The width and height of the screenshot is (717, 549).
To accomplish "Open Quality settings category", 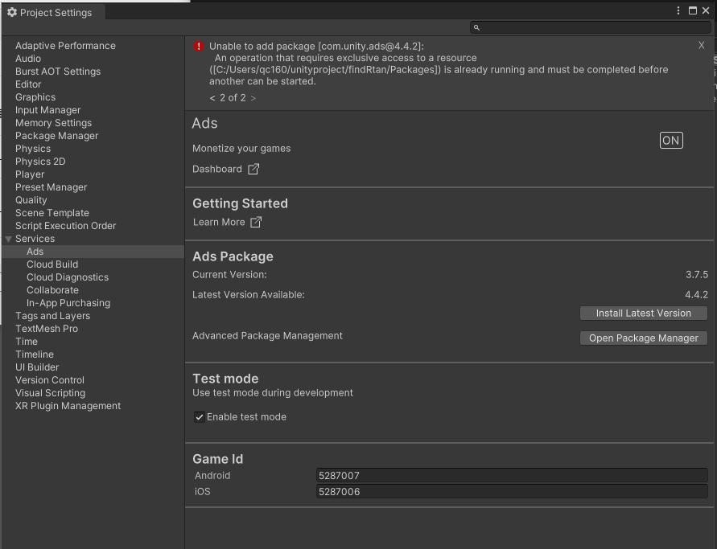I will click(31, 200).
